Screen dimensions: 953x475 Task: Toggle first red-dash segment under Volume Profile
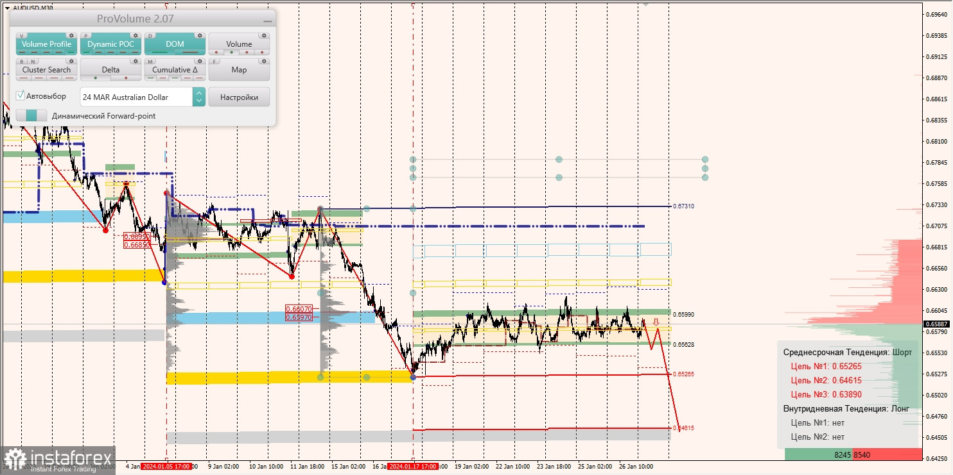[22, 52]
